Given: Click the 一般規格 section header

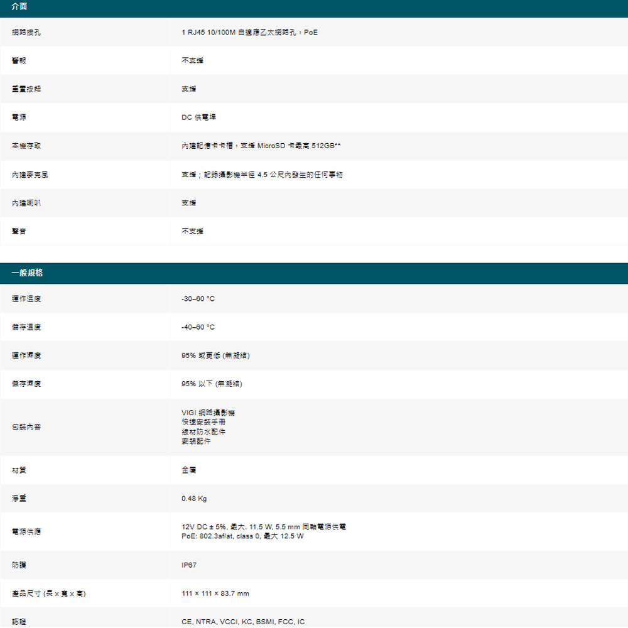Looking at the screenshot, I should pos(28,273).
